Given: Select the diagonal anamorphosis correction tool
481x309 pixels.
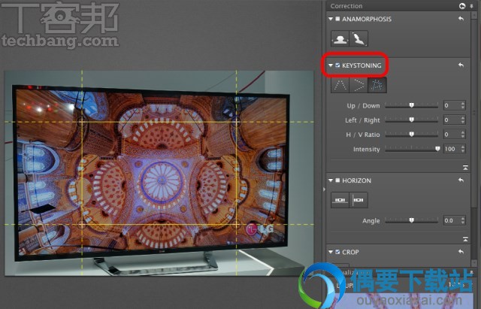Looking at the screenshot, I should point(358,38).
